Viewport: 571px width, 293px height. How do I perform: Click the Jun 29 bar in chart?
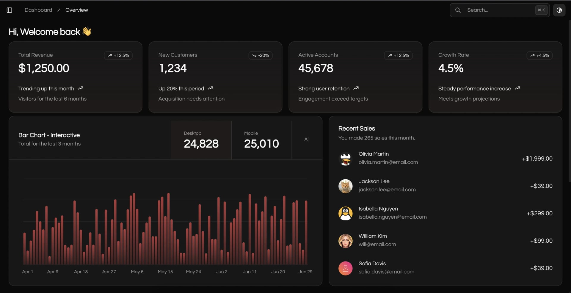306,233
